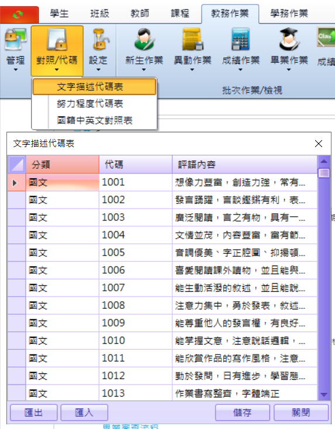This screenshot has height=429, width=335.
Task: Select 國籍中英文對照表 menu item
Action: 94,120
